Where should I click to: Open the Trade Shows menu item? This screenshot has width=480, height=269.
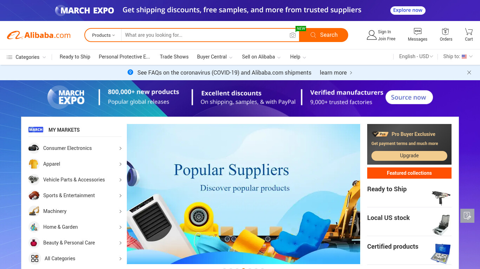tap(174, 57)
